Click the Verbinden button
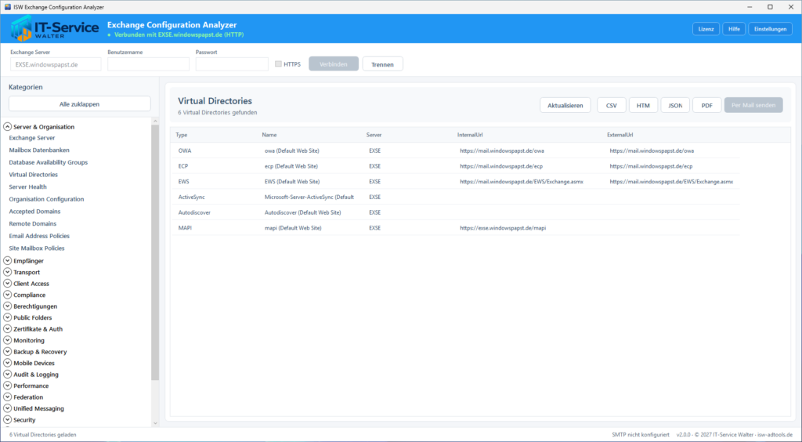This screenshot has height=442, width=802. click(334, 64)
